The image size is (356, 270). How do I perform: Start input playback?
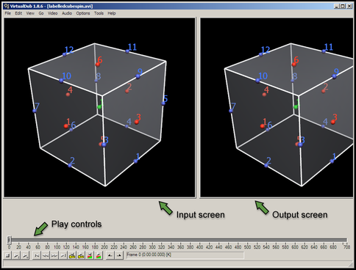tap(16, 255)
